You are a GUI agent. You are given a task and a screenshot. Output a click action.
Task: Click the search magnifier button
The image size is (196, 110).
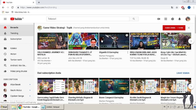134,19
